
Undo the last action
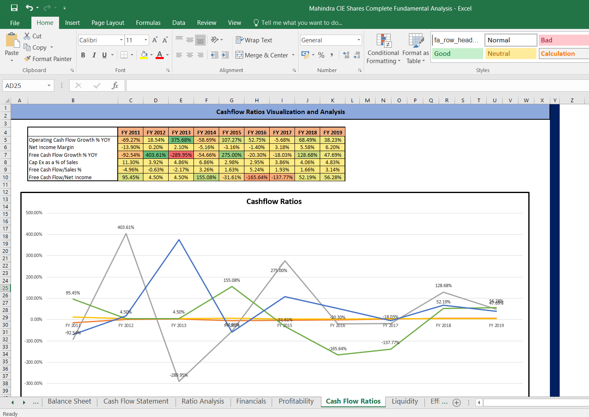click(29, 8)
